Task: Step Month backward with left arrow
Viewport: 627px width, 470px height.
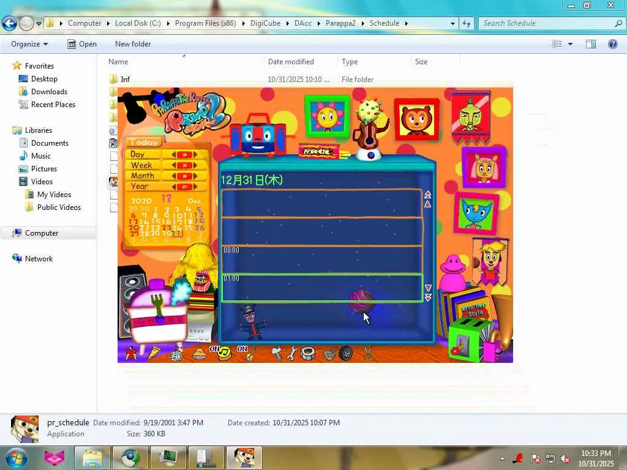Action: pyautogui.click(x=174, y=176)
